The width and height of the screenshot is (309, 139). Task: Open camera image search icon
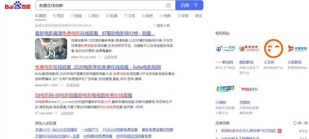click(x=168, y=5)
